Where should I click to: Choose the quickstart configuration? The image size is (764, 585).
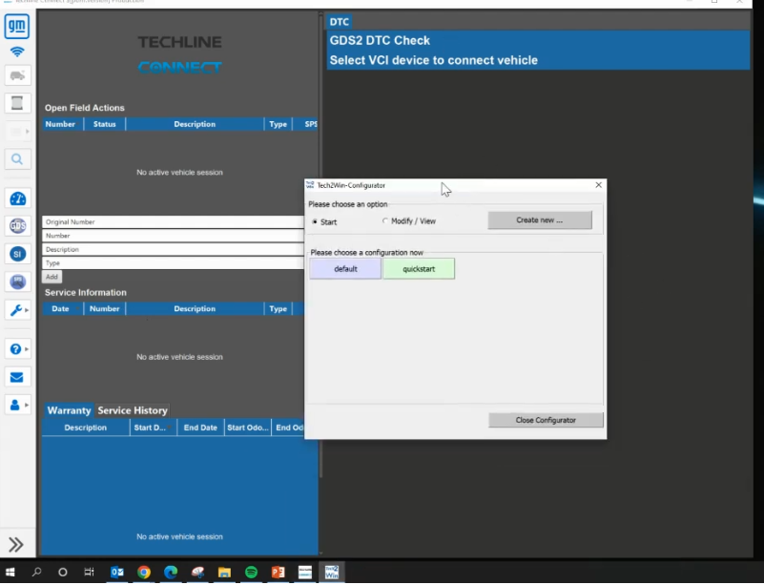(419, 268)
